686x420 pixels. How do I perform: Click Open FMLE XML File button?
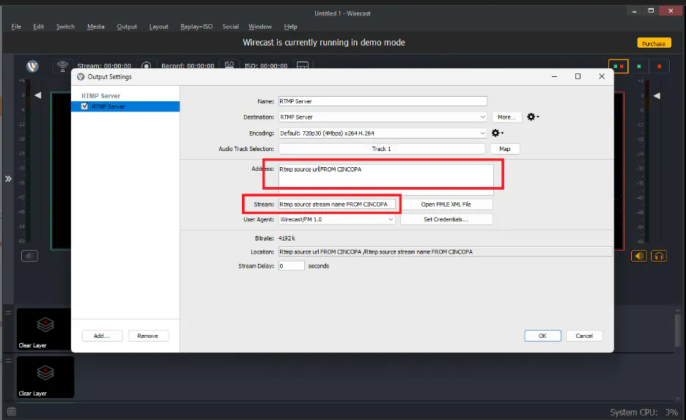click(446, 205)
